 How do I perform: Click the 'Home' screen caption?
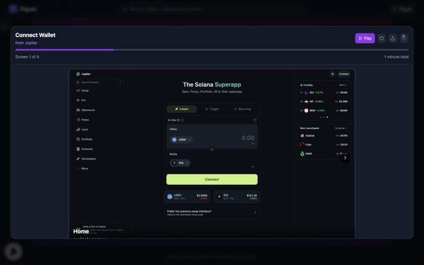pos(81,231)
